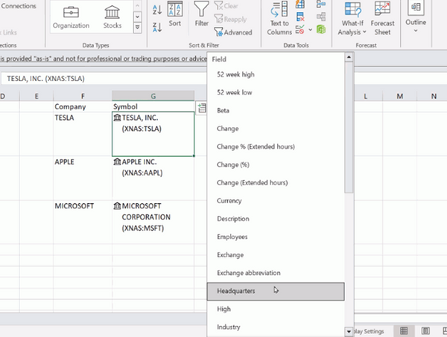Choose the 52 week low field
Image resolution: width=447 pixels, height=337 pixels.
click(276, 92)
